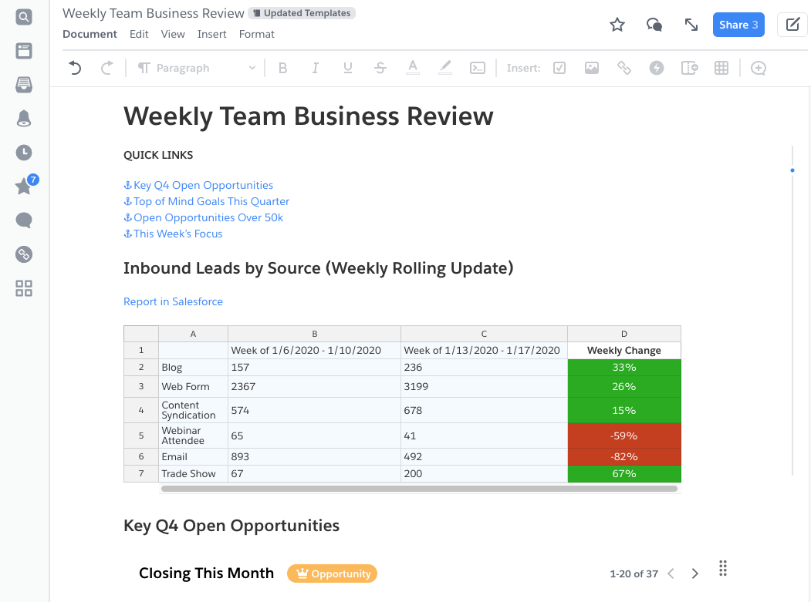View starred documents with badge 7
The width and height of the screenshot is (811, 602).
(23, 187)
